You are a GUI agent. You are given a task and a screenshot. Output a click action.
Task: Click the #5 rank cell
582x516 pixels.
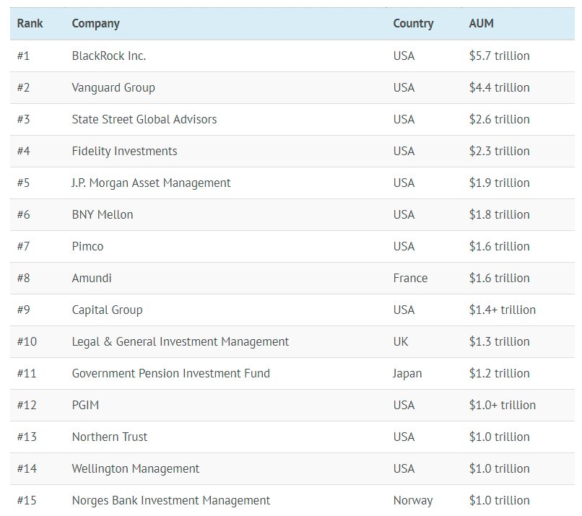point(23,183)
